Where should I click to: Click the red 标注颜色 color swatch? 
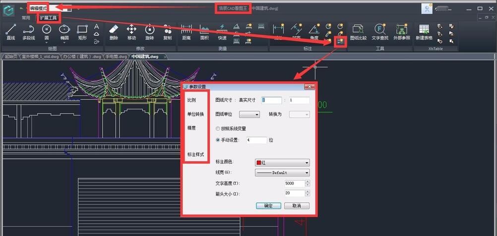coord(258,163)
